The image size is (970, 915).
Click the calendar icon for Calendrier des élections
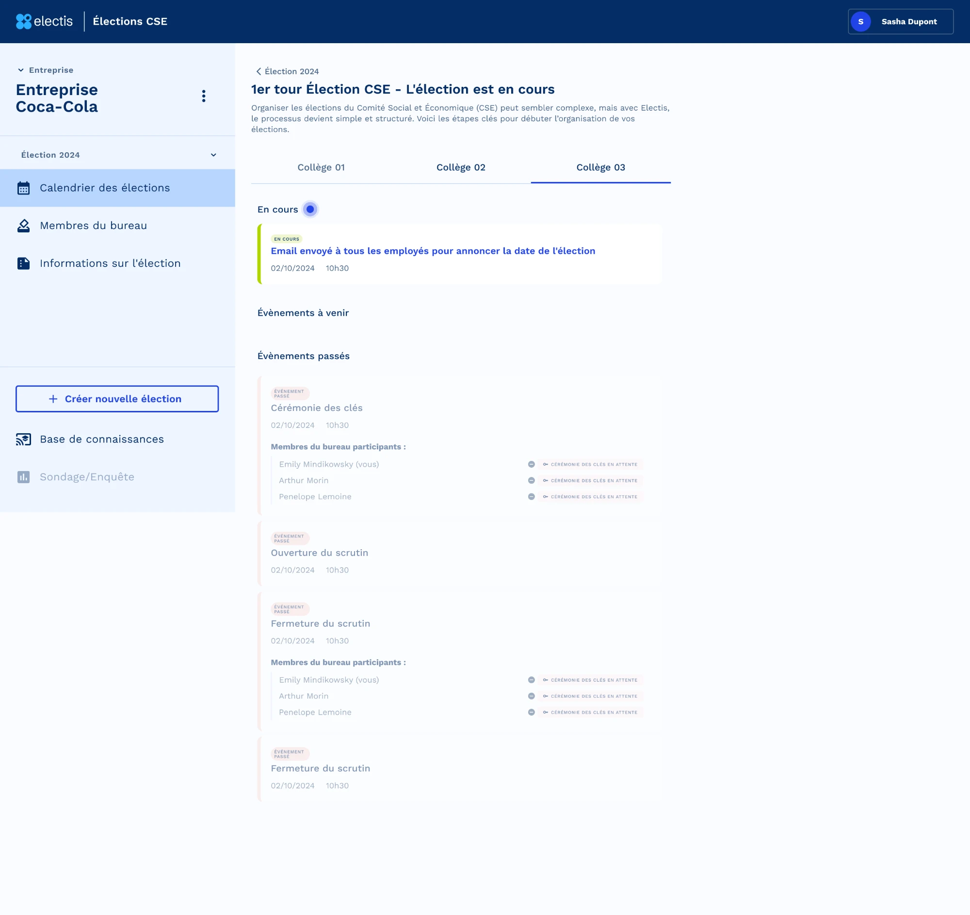[23, 188]
